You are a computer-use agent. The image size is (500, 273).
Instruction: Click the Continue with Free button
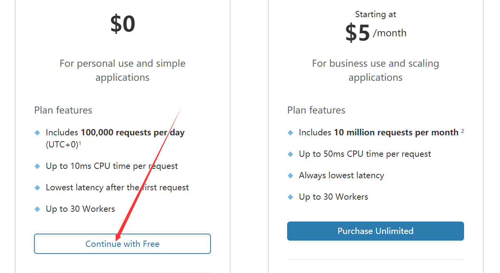point(122,244)
